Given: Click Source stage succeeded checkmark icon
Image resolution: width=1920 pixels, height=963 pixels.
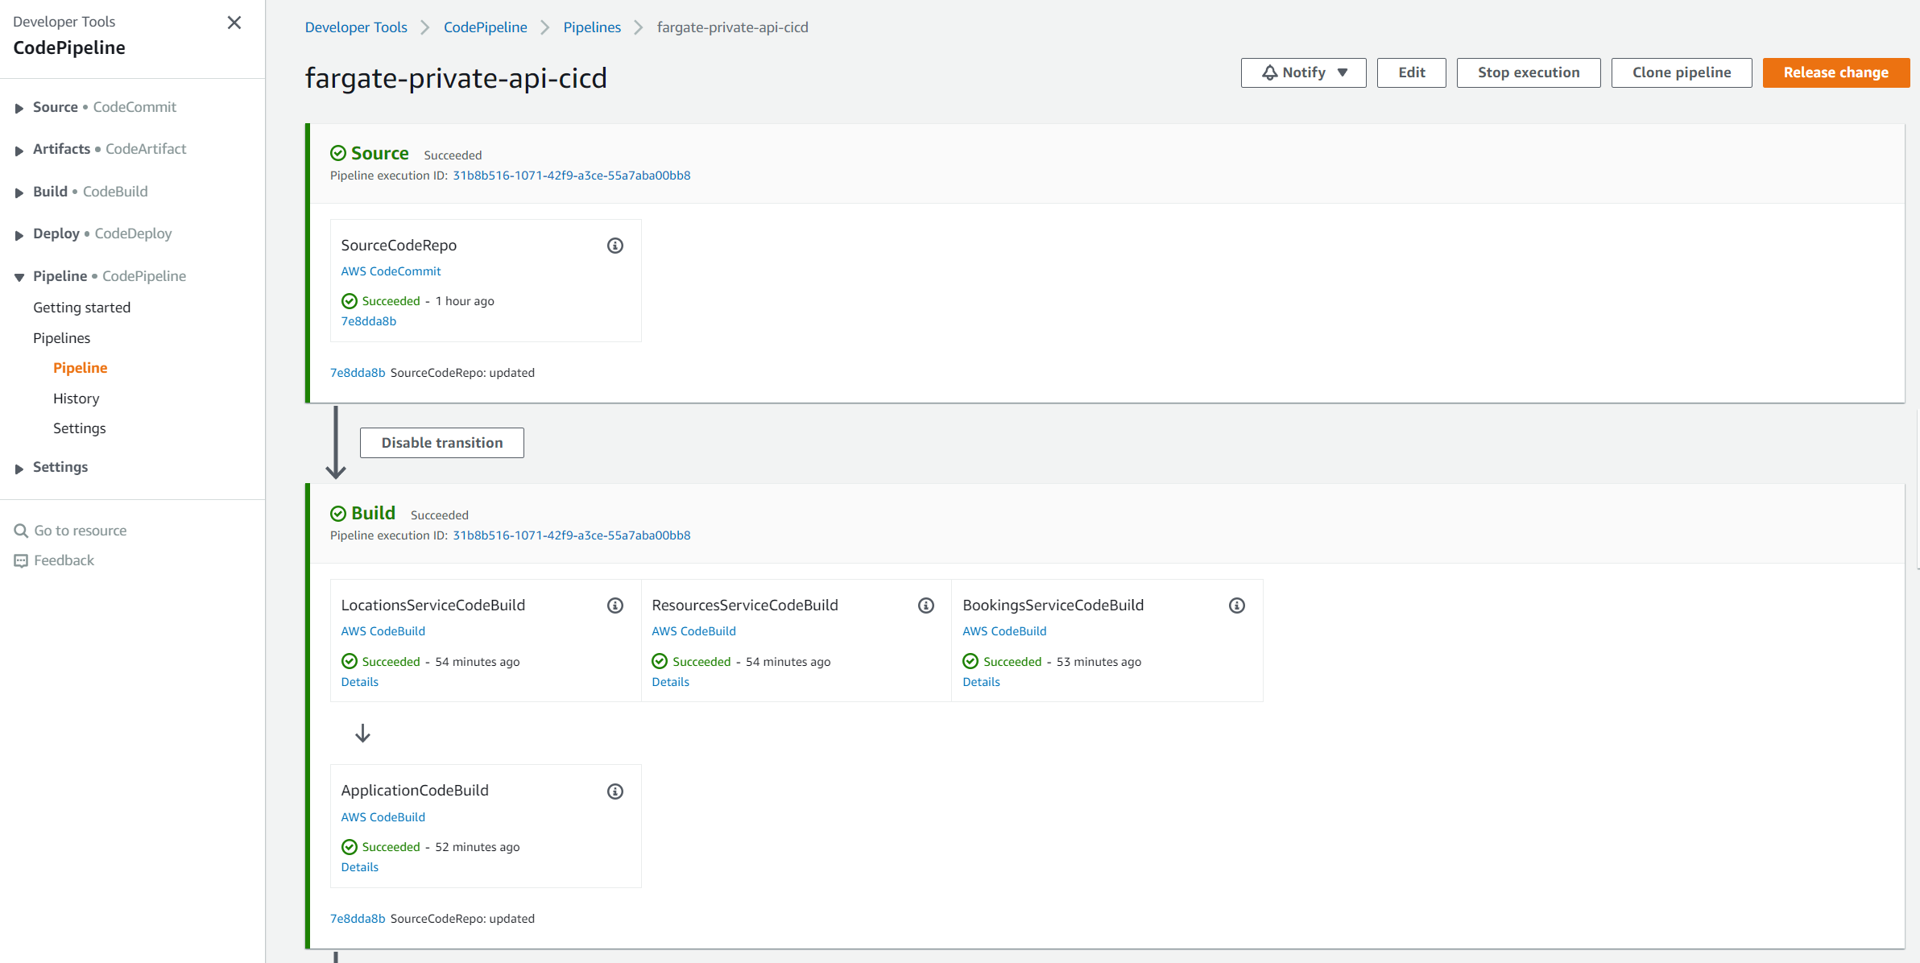Looking at the screenshot, I should click(x=338, y=153).
